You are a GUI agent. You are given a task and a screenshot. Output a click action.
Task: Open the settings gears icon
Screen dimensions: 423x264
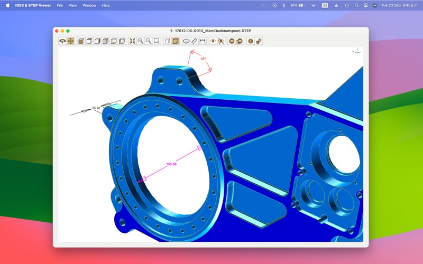[x=259, y=41]
